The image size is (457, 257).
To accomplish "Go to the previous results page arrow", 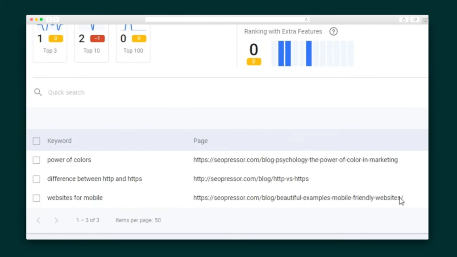I will coord(38,220).
